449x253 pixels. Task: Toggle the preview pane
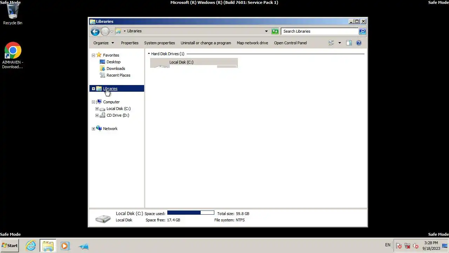[x=349, y=43]
